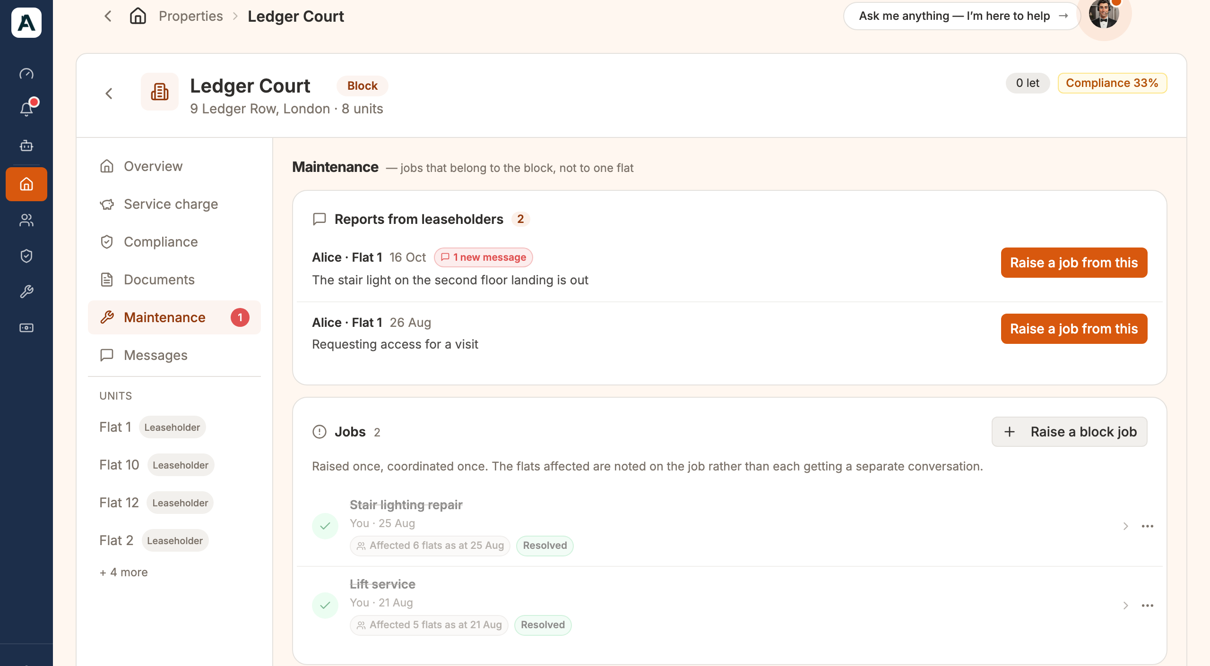1210x666 pixels.
Task: Click the '0 let' badge
Action: click(x=1028, y=83)
